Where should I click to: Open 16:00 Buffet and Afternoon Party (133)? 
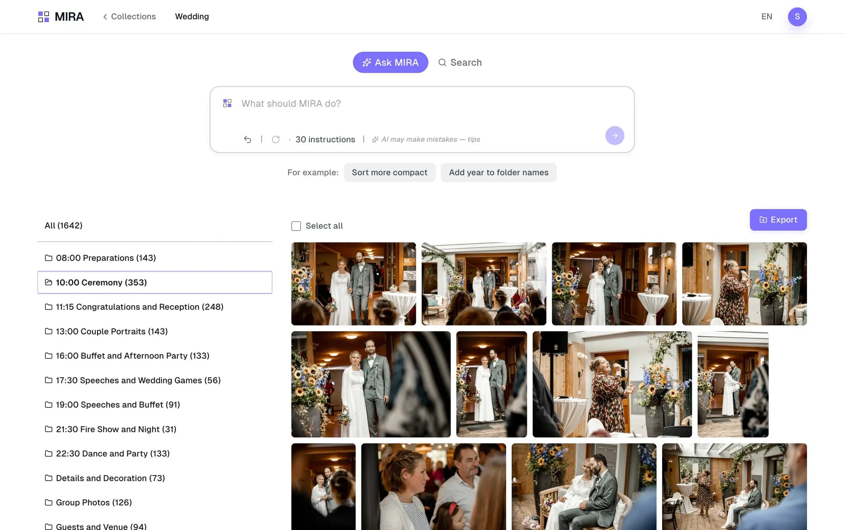coord(155,356)
